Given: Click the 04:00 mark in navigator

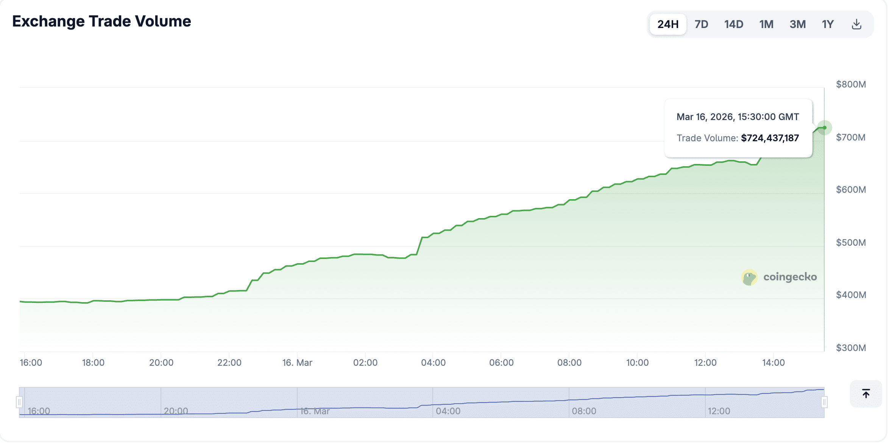Looking at the screenshot, I should point(448,411).
